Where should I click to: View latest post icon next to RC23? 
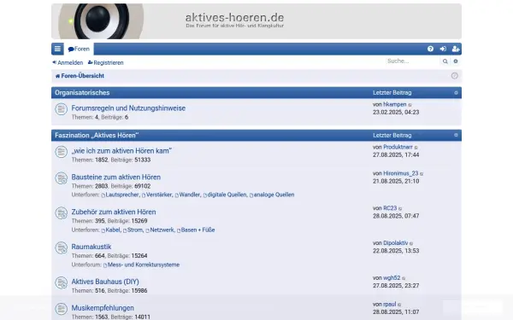(x=400, y=209)
